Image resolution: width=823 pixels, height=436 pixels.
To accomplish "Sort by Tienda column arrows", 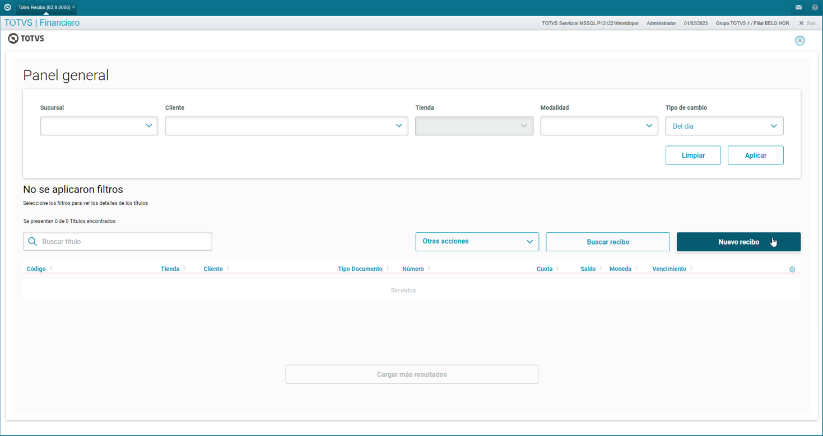I will pyautogui.click(x=184, y=269).
